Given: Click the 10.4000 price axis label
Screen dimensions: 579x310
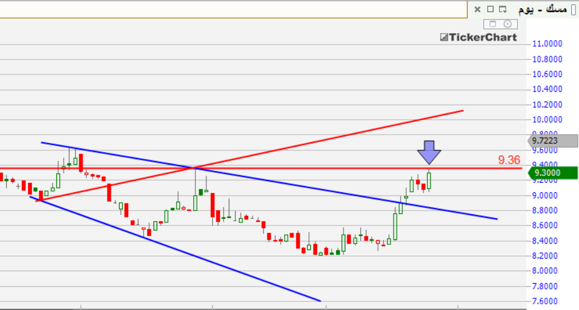Looking at the screenshot, I should coord(547,89).
